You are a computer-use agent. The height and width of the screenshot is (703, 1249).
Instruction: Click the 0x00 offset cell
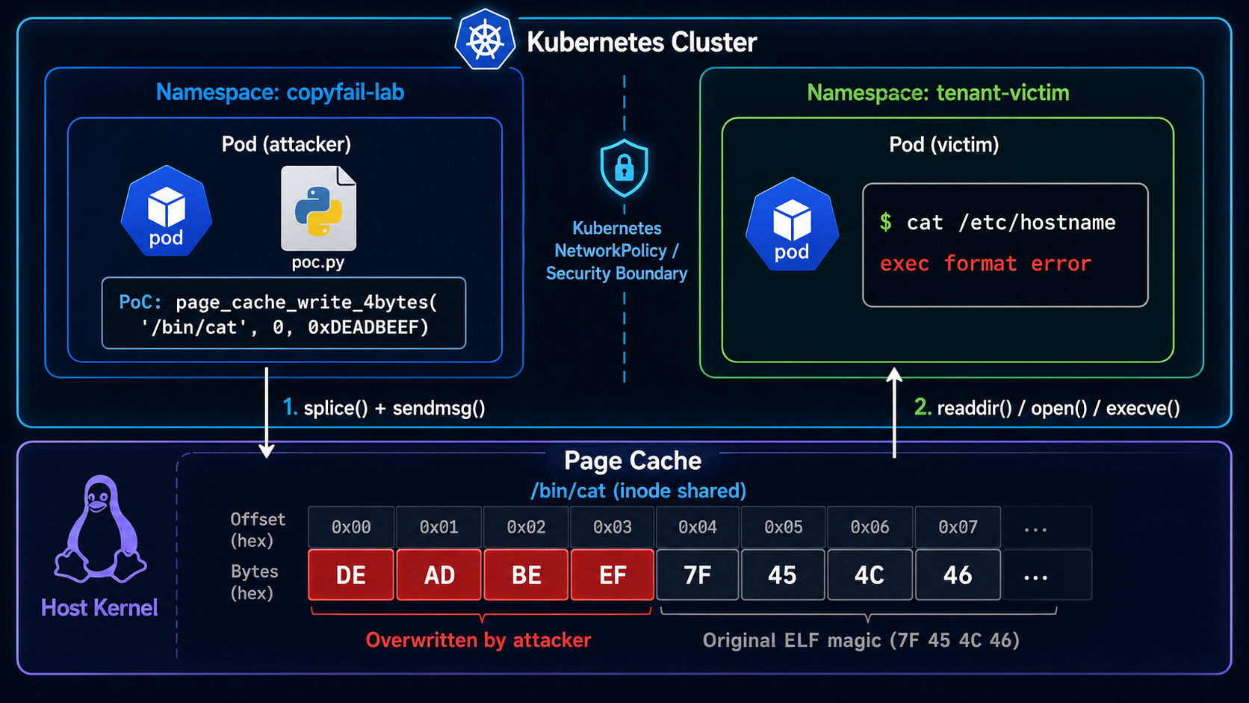click(351, 527)
